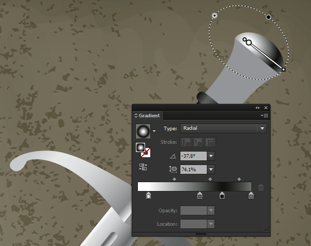Select the black gradient color stop

(222, 195)
